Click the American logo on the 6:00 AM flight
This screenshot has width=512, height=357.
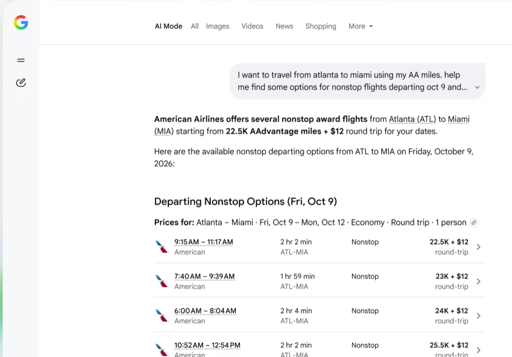pos(162,316)
